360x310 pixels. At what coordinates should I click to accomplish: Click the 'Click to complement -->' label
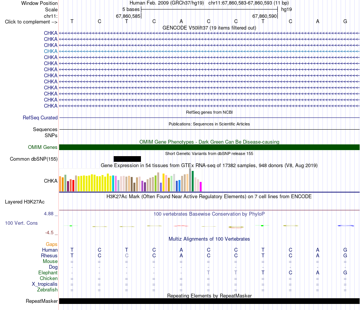pos(31,22)
